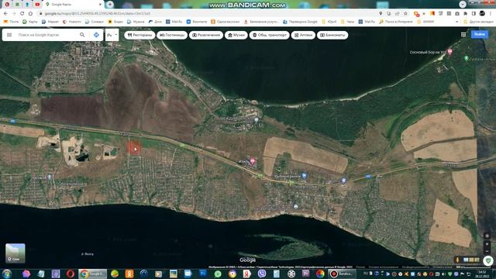This screenshot has width=496, height=279.
Task: Close the Google Карты tab
Action: pyautogui.click(x=100, y=5)
